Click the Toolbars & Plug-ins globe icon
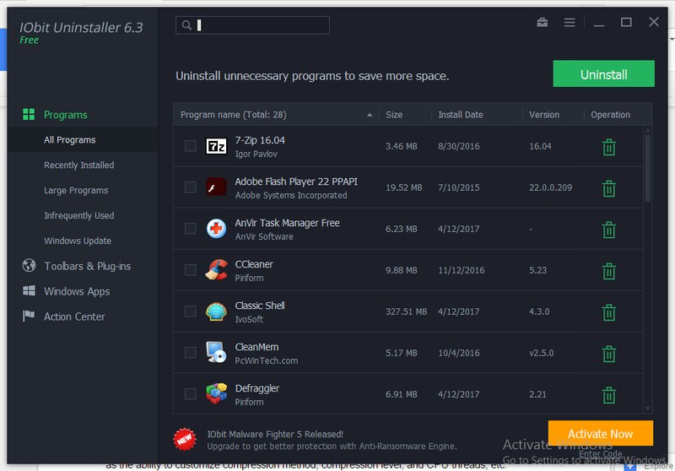675x471 pixels. pyautogui.click(x=29, y=265)
